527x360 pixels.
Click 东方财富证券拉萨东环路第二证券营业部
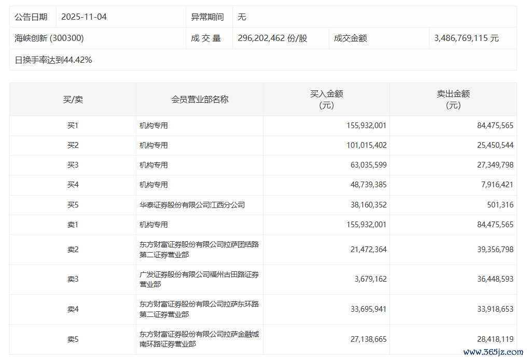[199, 309]
